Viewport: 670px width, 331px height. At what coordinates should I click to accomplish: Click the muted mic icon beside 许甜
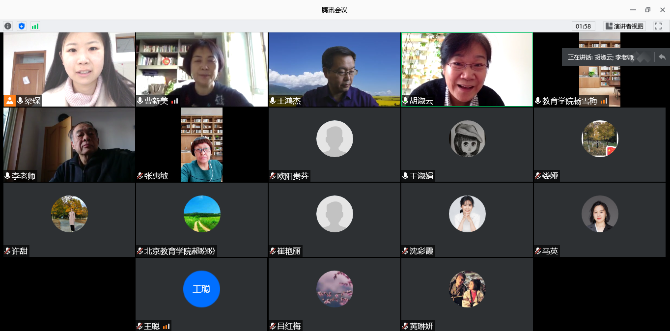point(7,251)
